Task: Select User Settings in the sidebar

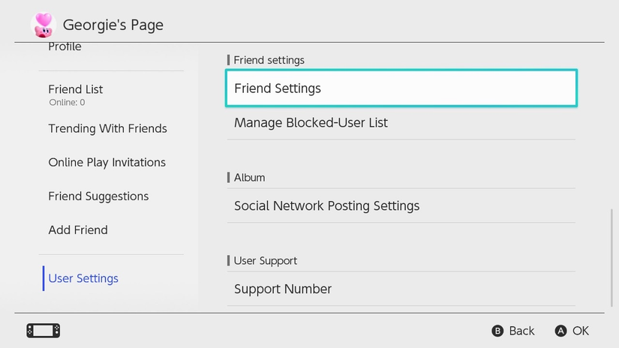Action: tap(83, 278)
